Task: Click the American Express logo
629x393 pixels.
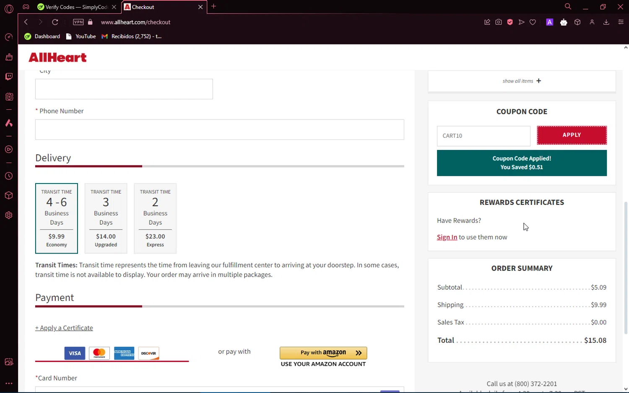Action: (x=124, y=353)
